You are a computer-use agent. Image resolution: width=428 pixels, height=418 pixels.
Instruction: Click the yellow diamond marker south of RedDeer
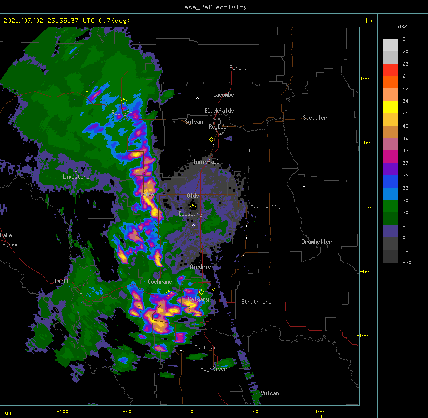point(212,139)
